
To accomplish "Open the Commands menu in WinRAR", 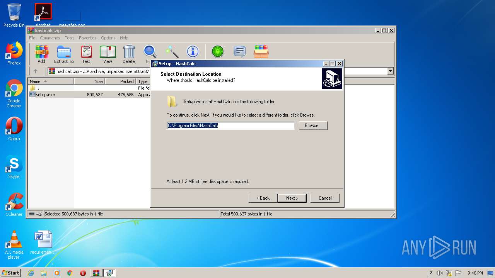I will click(50, 38).
